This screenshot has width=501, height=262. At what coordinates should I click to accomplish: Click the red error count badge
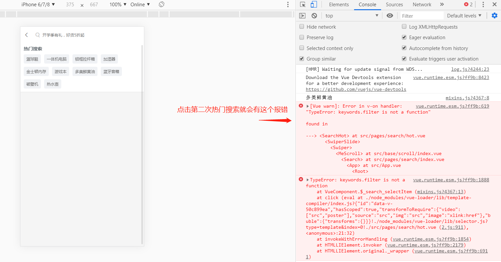(468, 4)
